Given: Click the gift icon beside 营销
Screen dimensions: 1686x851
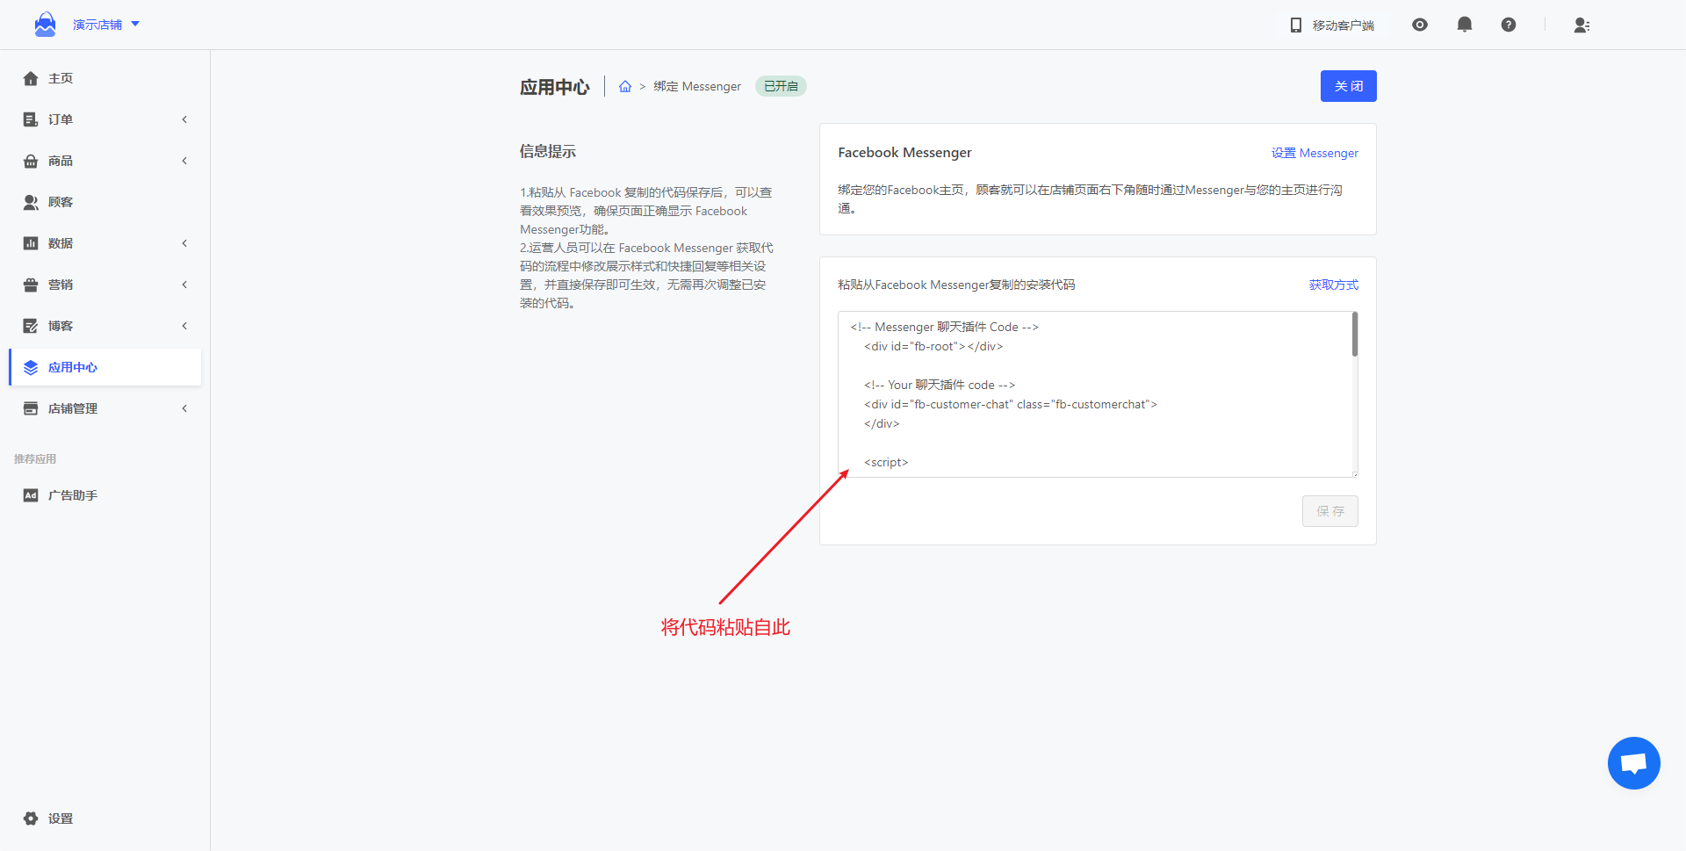Looking at the screenshot, I should (31, 285).
